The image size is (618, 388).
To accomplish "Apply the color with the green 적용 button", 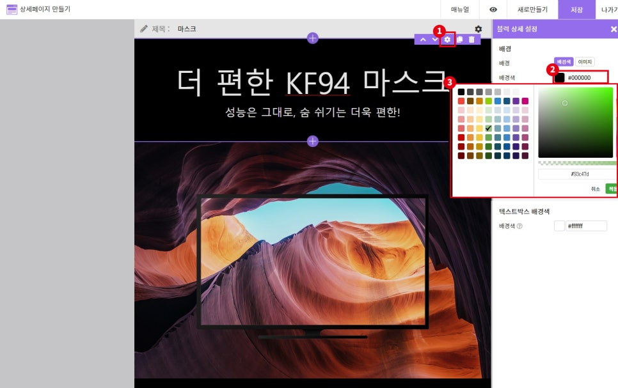I will point(612,189).
